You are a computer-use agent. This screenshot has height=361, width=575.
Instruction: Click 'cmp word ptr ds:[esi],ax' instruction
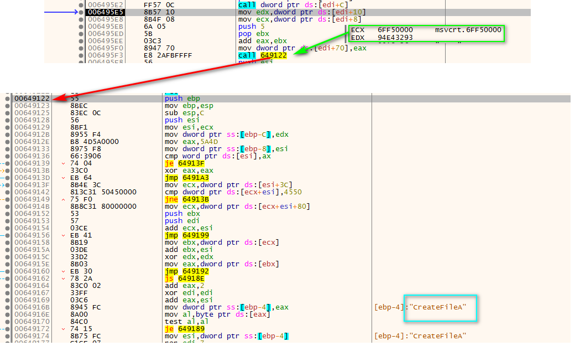(x=218, y=156)
